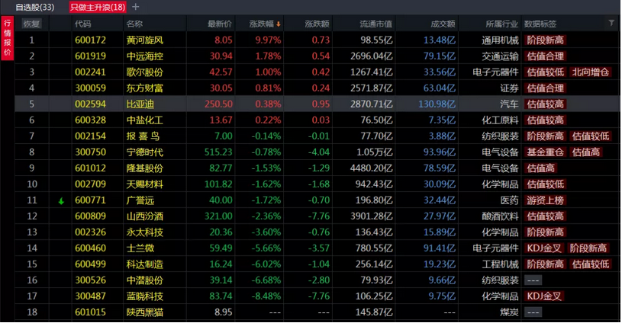Image resolution: width=622 pixels, height=323 pixels.
Task: Click the 涨跌幅 descending sort arrow
Action: [x=277, y=24]
